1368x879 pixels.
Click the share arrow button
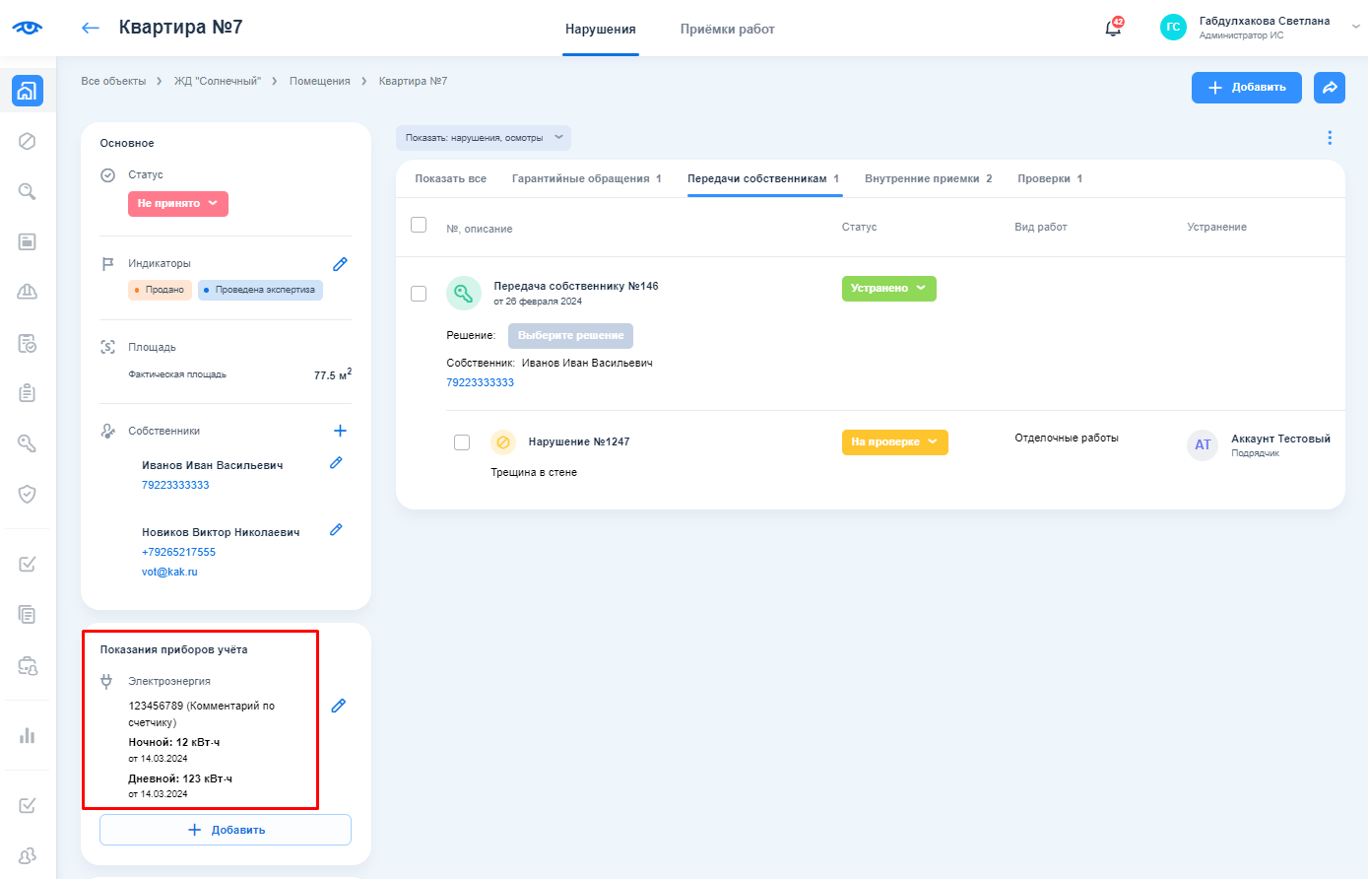point(1329,88)
